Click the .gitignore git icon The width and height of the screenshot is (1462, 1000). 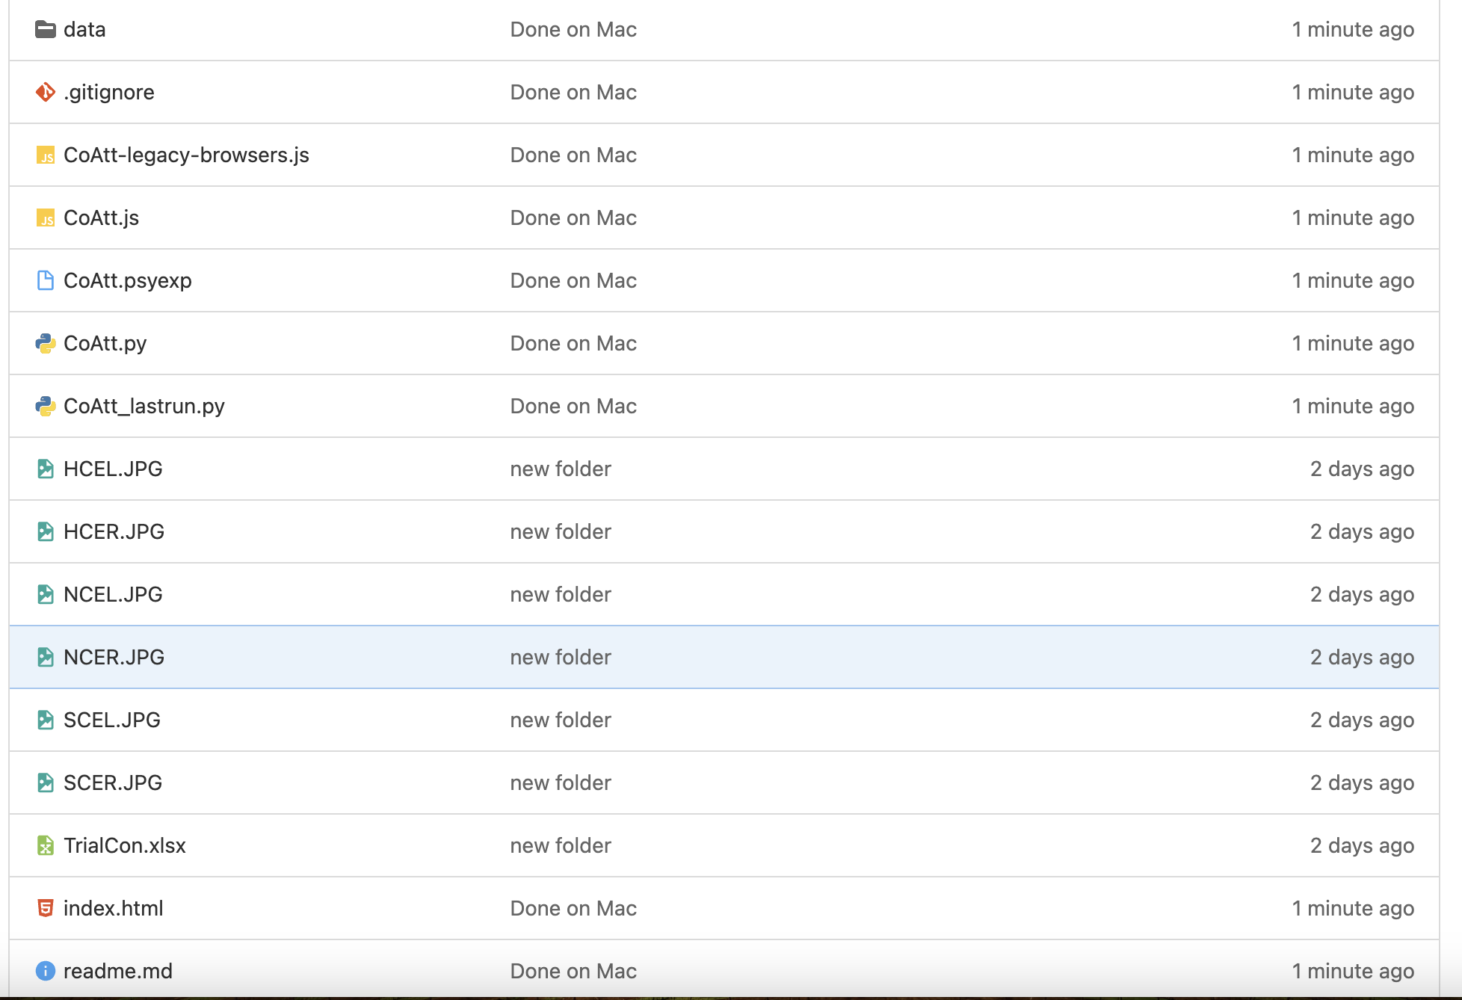(45, 92)
